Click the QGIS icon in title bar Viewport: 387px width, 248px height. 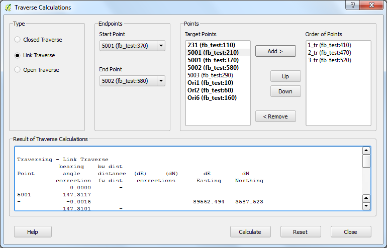coord(8,8)
